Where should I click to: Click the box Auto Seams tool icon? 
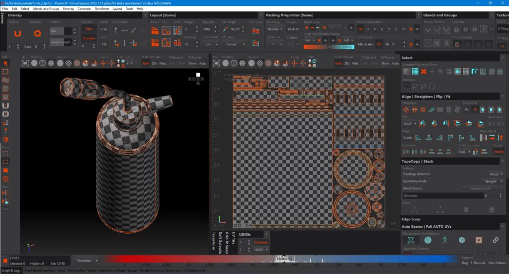point(461,240)
